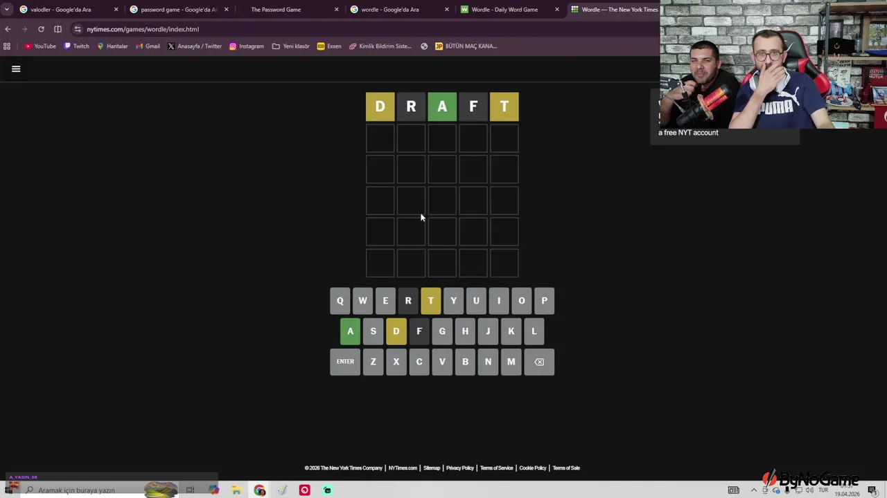Close the Wordle Daily Word Game tab

click(556, 10)
